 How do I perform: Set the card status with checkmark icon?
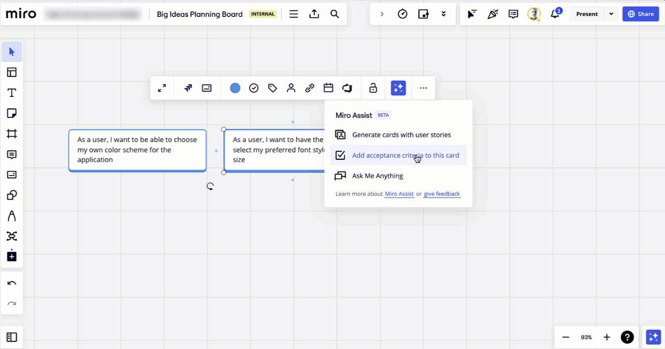point(254,88)
